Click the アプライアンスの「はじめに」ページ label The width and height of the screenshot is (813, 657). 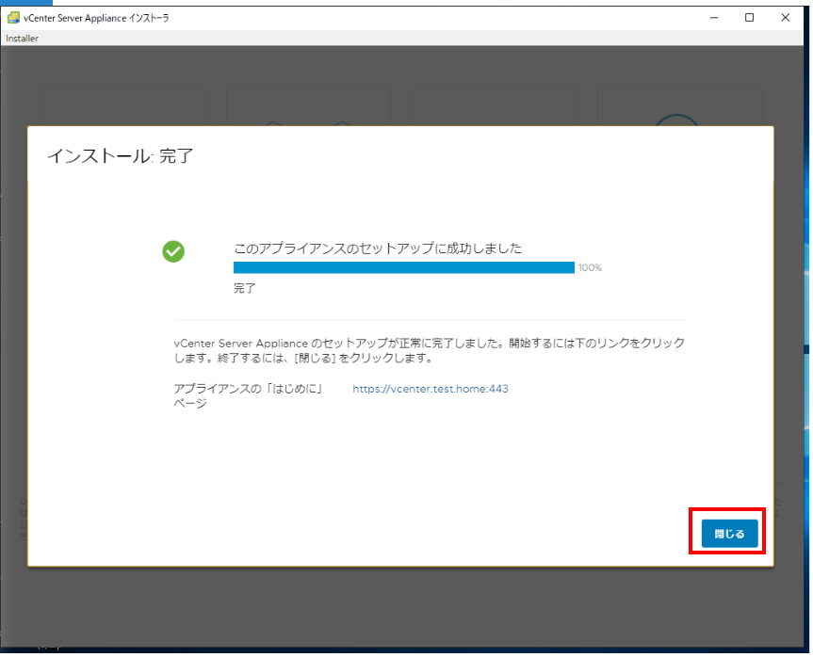pos(249,396)
